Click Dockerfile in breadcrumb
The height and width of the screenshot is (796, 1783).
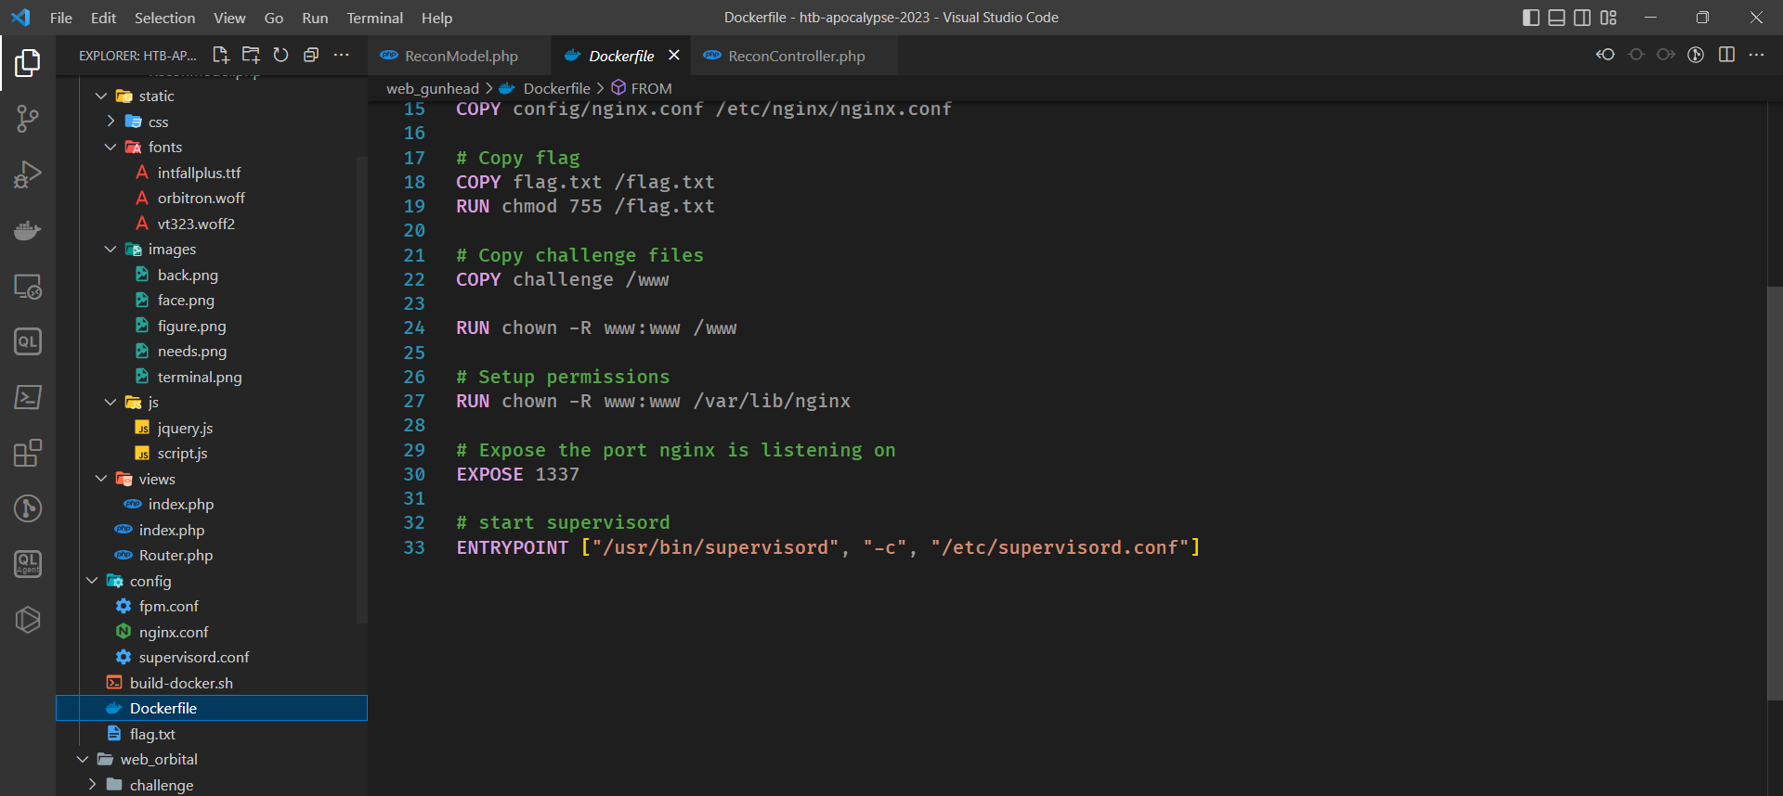[556, 88]
